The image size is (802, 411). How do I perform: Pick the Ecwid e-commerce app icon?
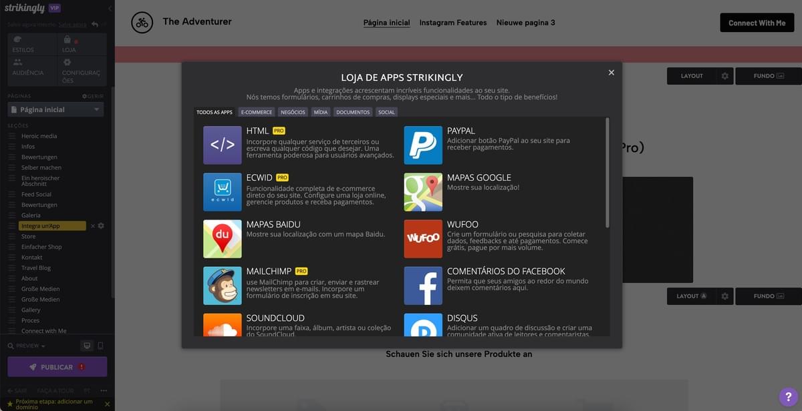[223, 192]
